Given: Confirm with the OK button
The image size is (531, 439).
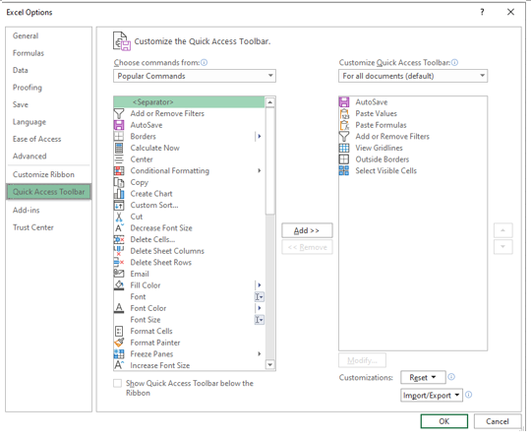Looking at the screenshot, I should 443,421.
